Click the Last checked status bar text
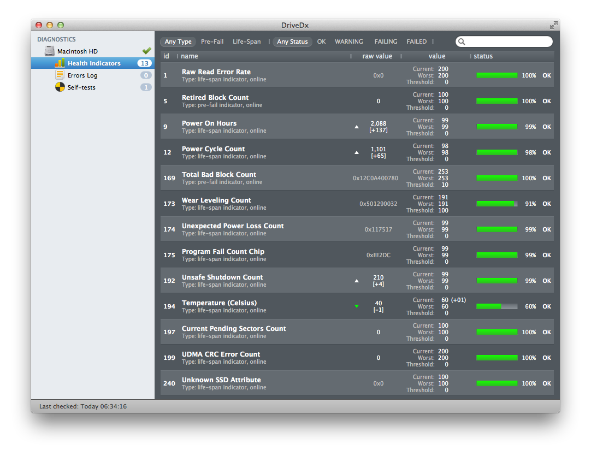The image size is (591, 456). (83, 406)
